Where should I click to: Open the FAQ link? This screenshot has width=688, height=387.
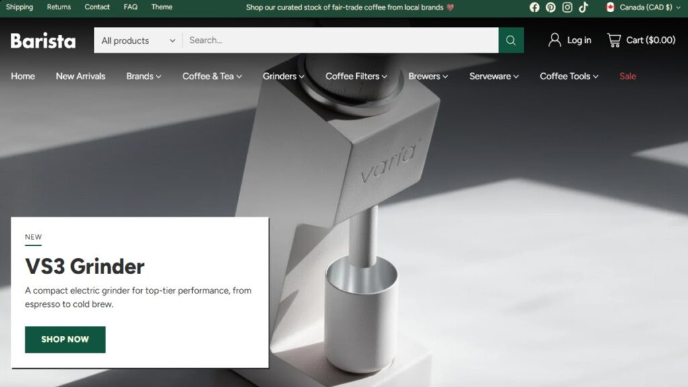point(130,7)
